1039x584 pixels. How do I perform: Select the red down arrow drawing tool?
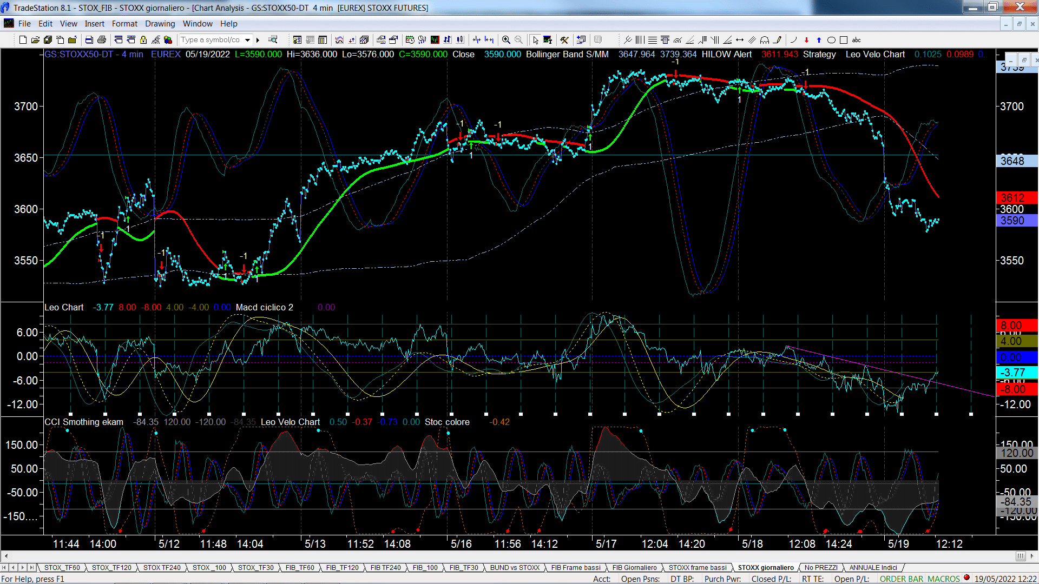tap(806, 40)
